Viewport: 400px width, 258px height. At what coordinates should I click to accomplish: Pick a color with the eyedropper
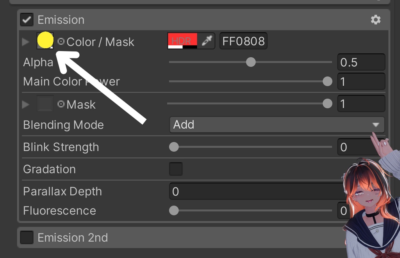click(206, 41)
